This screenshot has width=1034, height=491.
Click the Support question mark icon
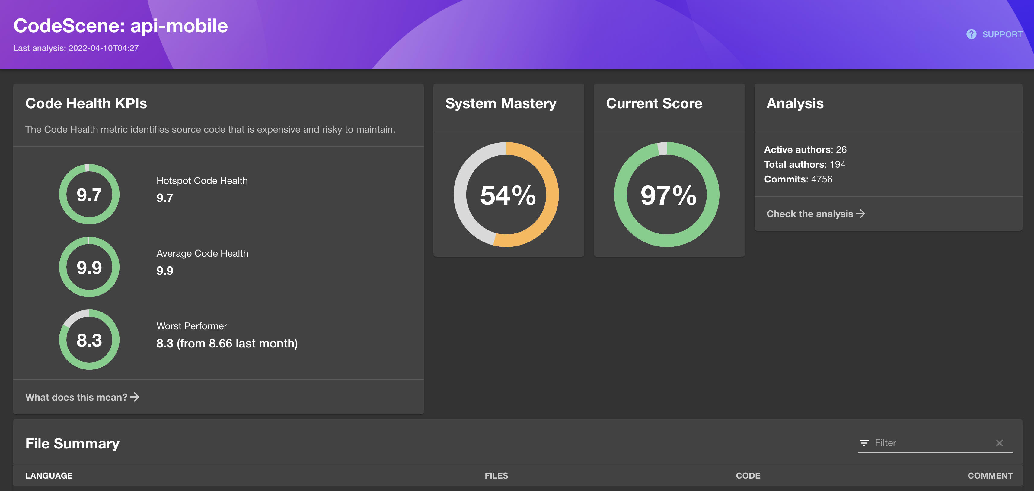(x=971, y=34)
